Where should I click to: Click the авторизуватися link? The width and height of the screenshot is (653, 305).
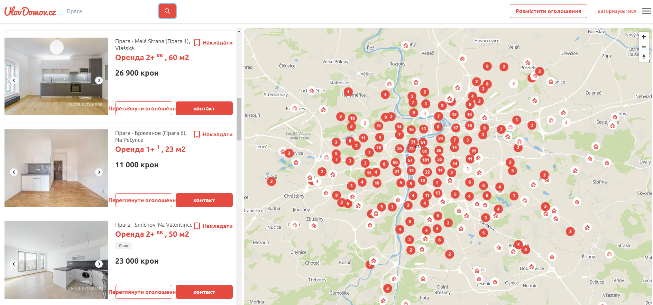617,11
